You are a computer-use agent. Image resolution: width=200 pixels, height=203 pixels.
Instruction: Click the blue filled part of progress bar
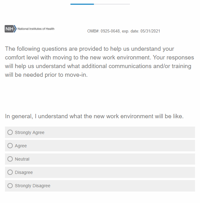click(x=82, y=4)
